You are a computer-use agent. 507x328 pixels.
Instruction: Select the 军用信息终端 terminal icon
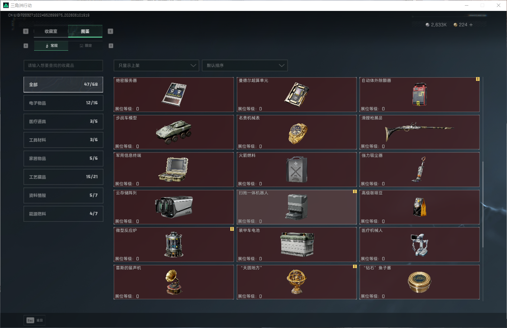click(173, 169)
